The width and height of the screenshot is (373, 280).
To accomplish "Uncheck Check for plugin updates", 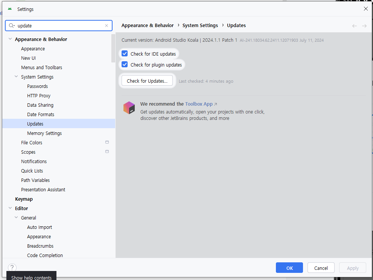I will (125, 64).
